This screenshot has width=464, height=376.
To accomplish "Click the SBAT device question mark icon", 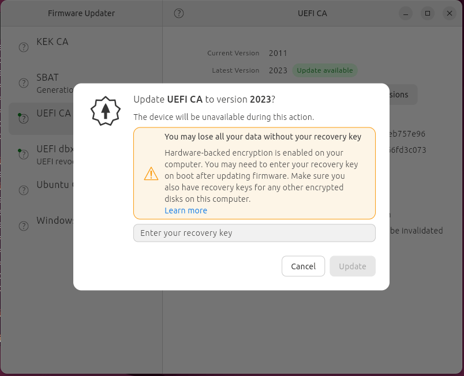I will click(24, 83).
